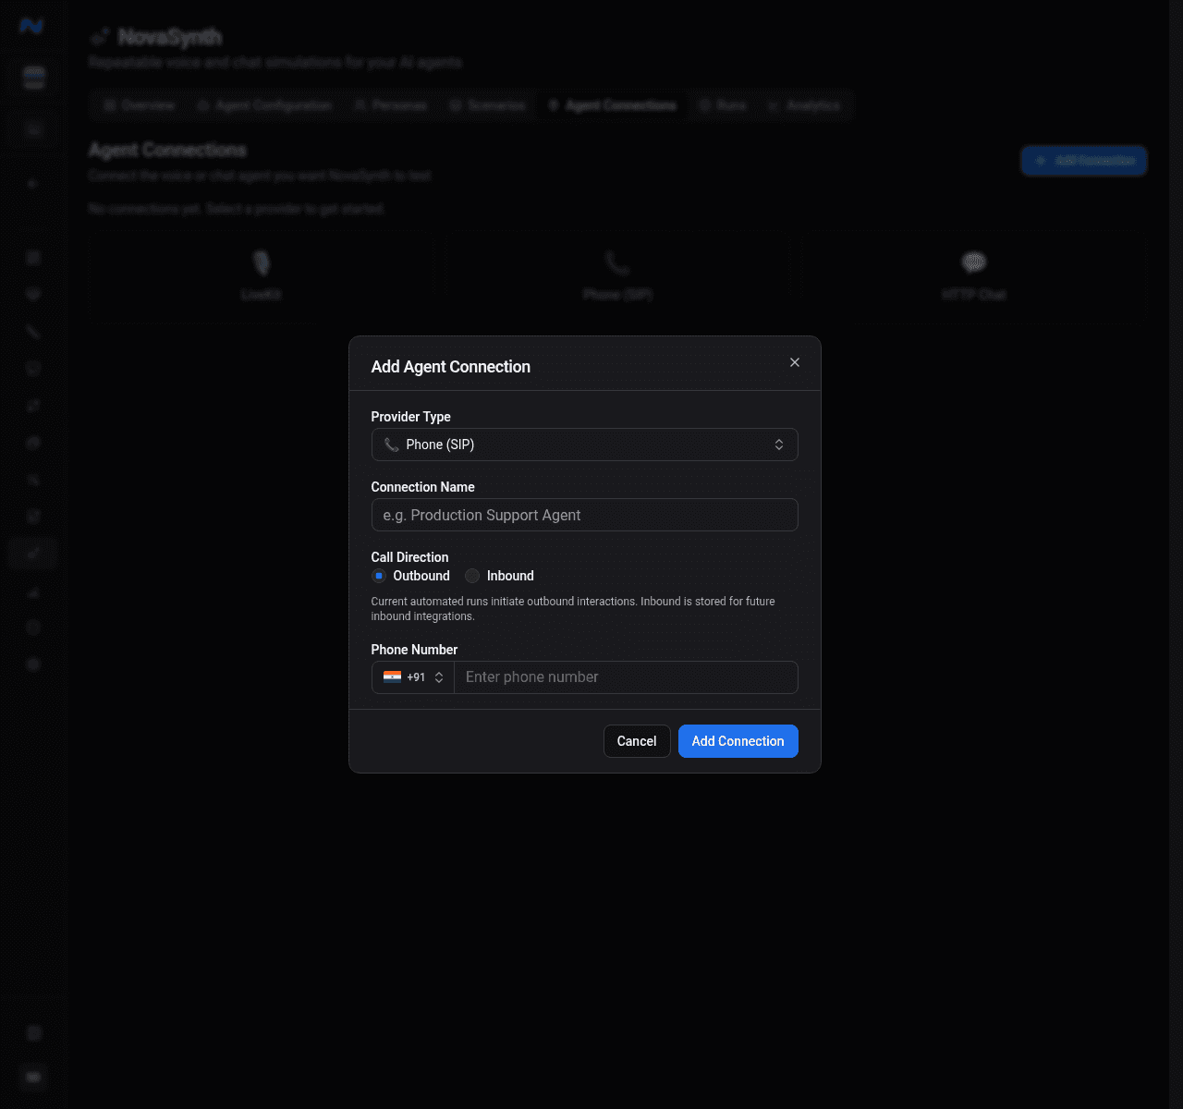The image size is (1183, 1109).
Task: Open the Scenarios tab
Action: tap(488, 105)
